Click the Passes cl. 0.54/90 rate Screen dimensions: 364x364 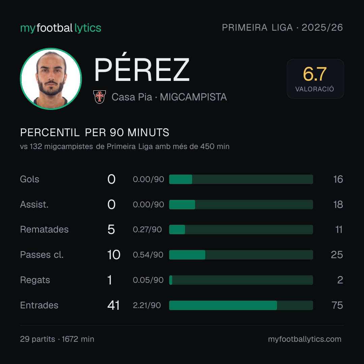click(148, 255)
